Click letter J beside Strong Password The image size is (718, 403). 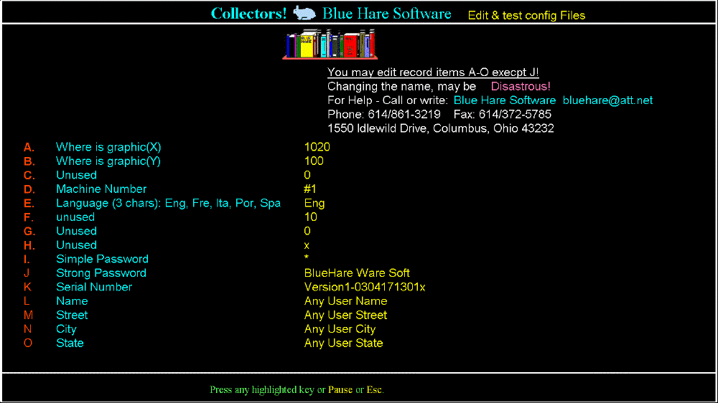point(27,273)
